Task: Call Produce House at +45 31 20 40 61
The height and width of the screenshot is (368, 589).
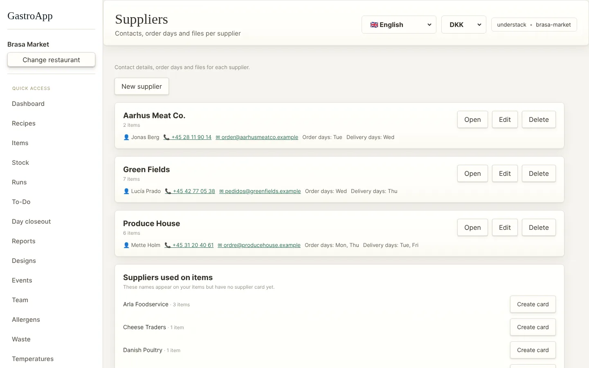Action: click(189, 245)
